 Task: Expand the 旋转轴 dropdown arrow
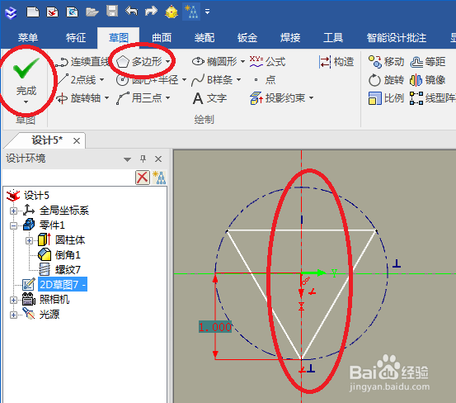coord(107,98)
